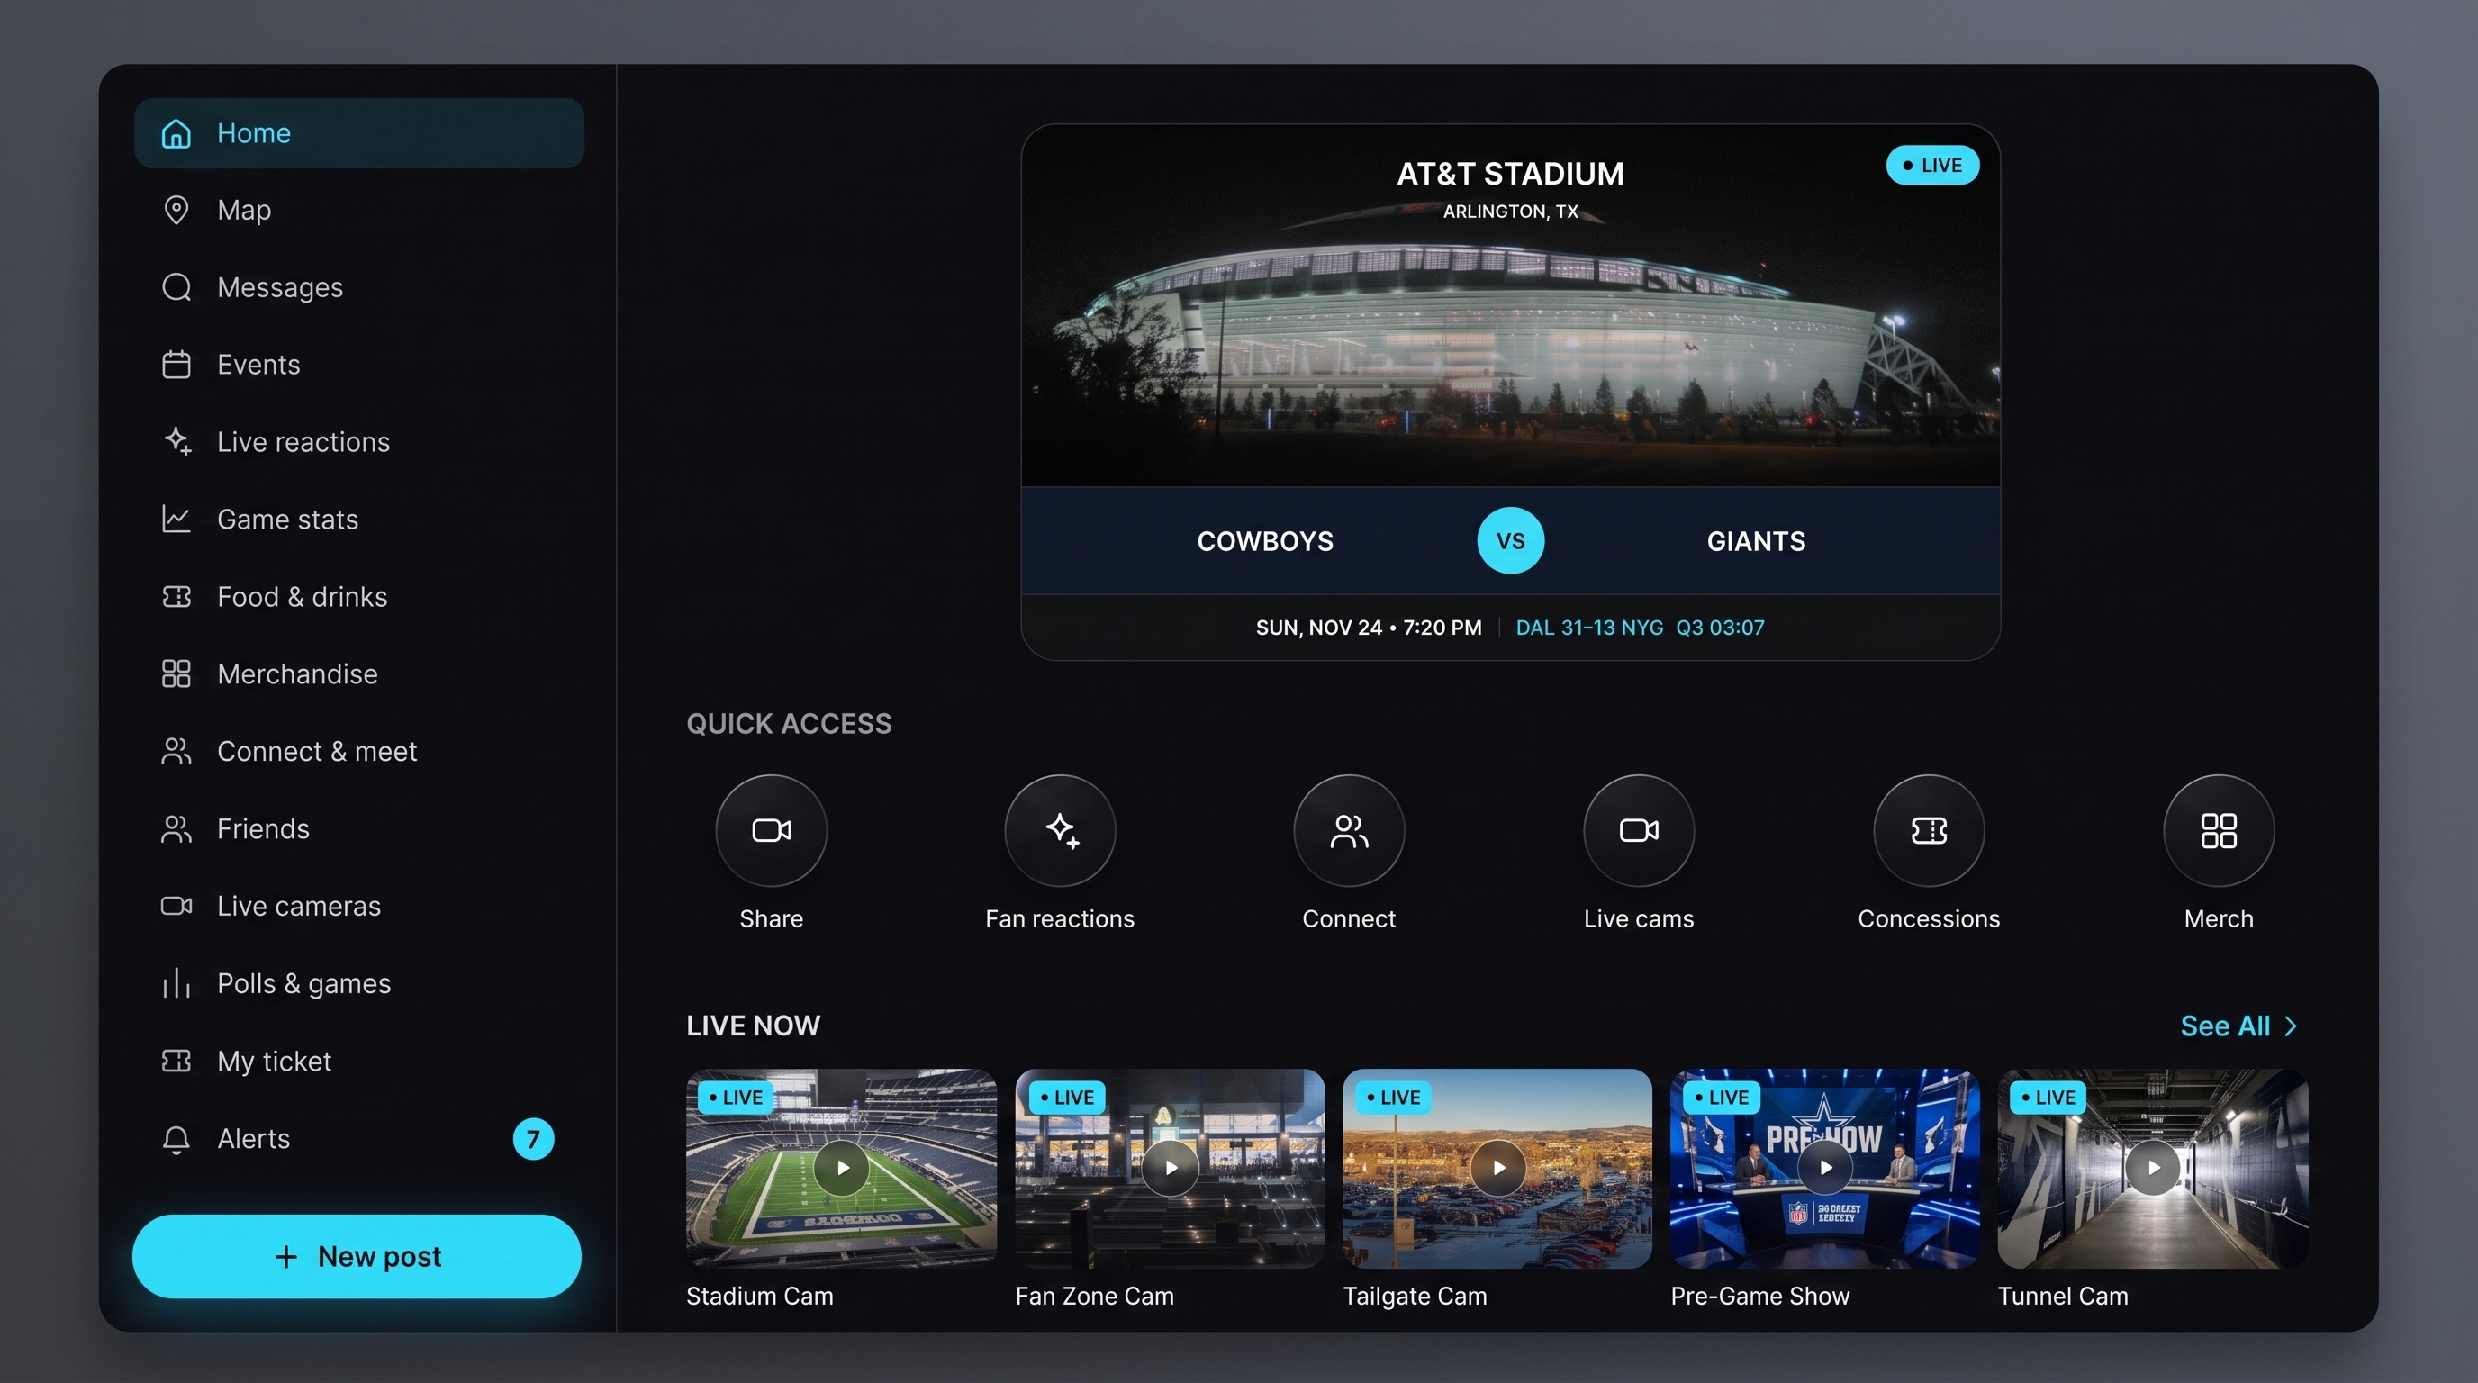Click the Concessions label under quick access

coord(1929,919)
